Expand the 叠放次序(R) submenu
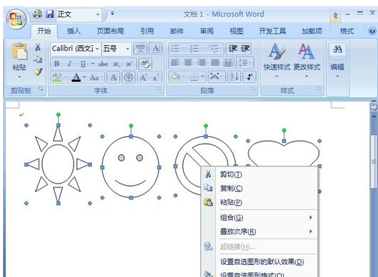 point(260,231)
